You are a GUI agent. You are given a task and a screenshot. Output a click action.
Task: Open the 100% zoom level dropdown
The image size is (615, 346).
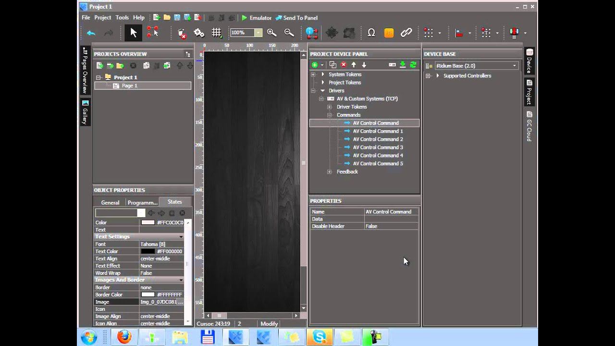click(258, 33)
